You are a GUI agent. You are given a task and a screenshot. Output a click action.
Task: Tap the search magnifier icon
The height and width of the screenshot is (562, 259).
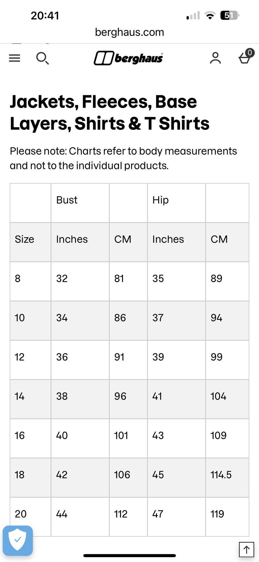42,58
